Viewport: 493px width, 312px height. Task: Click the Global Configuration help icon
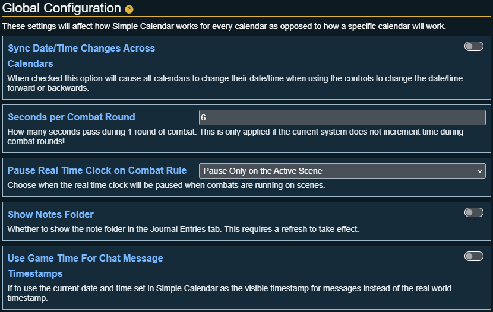click(x=129, y=9)
